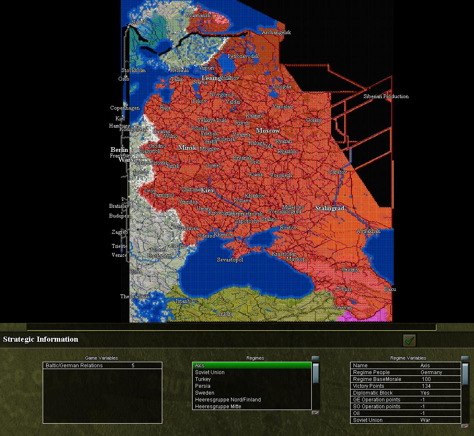The width and height of the screenshot is (474, 436).
Task: Select Sweden in the Regimes list
Action: click(252, 393)
